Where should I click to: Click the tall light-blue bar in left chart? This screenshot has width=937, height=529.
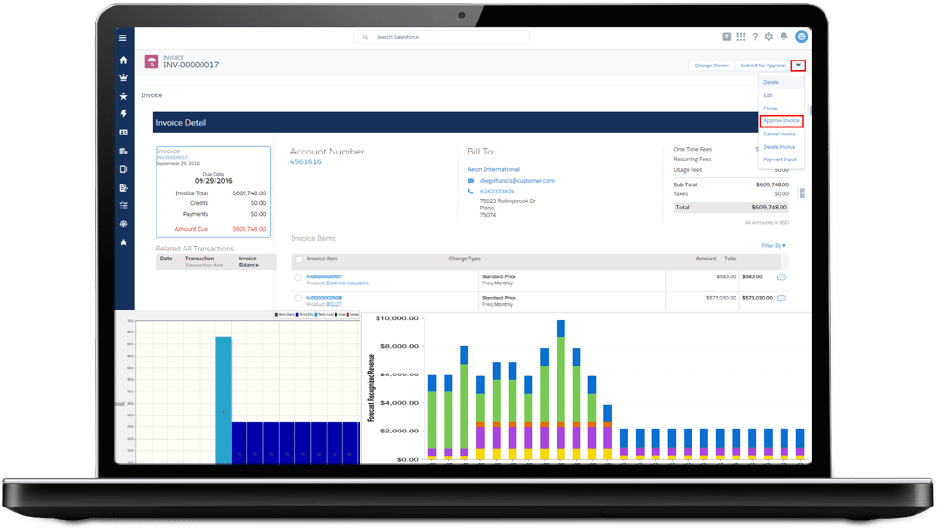224,401
